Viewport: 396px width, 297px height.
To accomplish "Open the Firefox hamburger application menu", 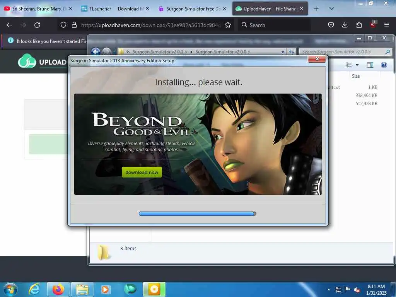I will pyautogui.click(x=387, y=25).
